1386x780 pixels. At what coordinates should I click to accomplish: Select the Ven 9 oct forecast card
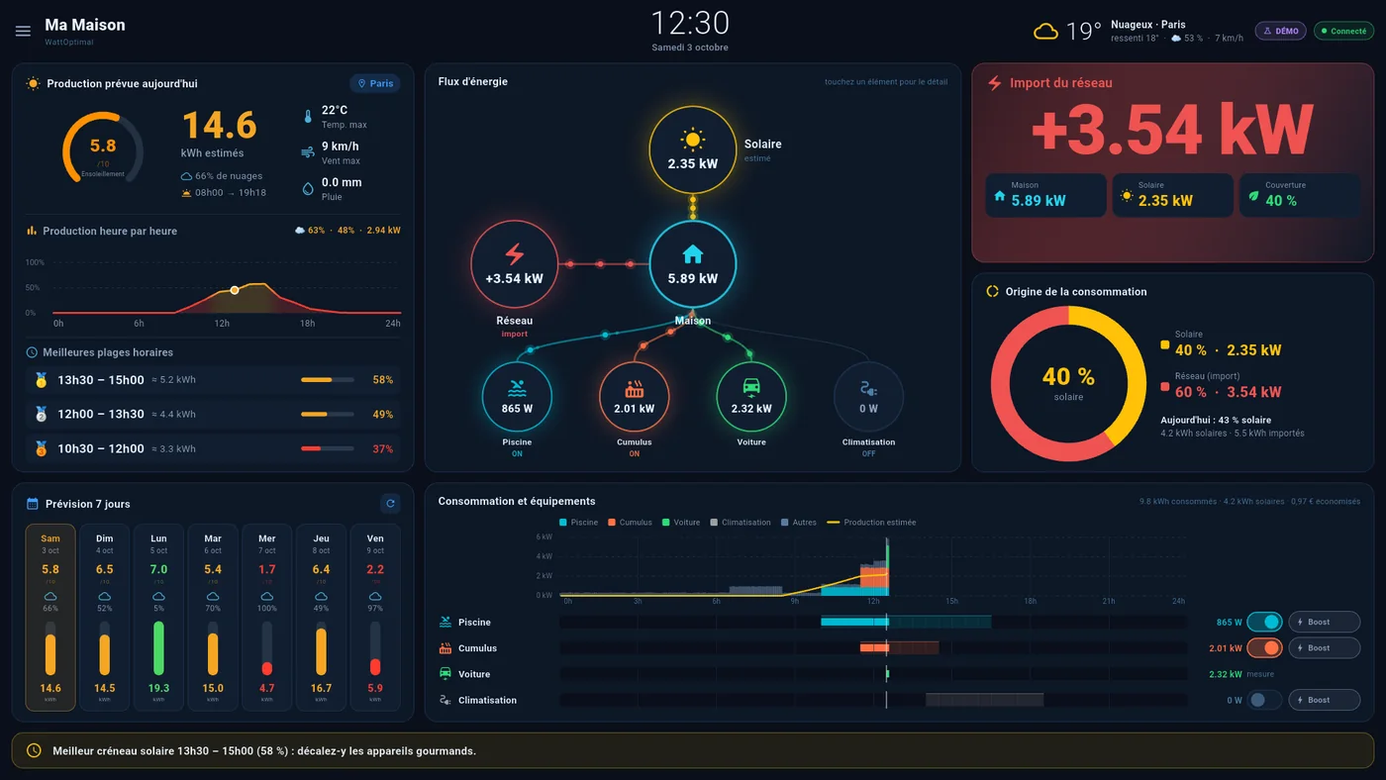pyautogui.click(x=375, y=618)
